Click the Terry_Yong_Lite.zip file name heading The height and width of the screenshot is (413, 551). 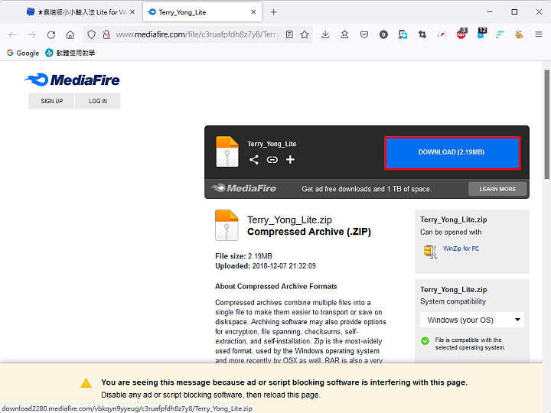tap(289, 220)
